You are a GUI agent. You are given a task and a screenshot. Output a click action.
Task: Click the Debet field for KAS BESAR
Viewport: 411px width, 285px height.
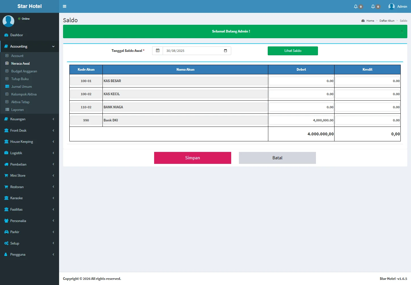(301, 81)
